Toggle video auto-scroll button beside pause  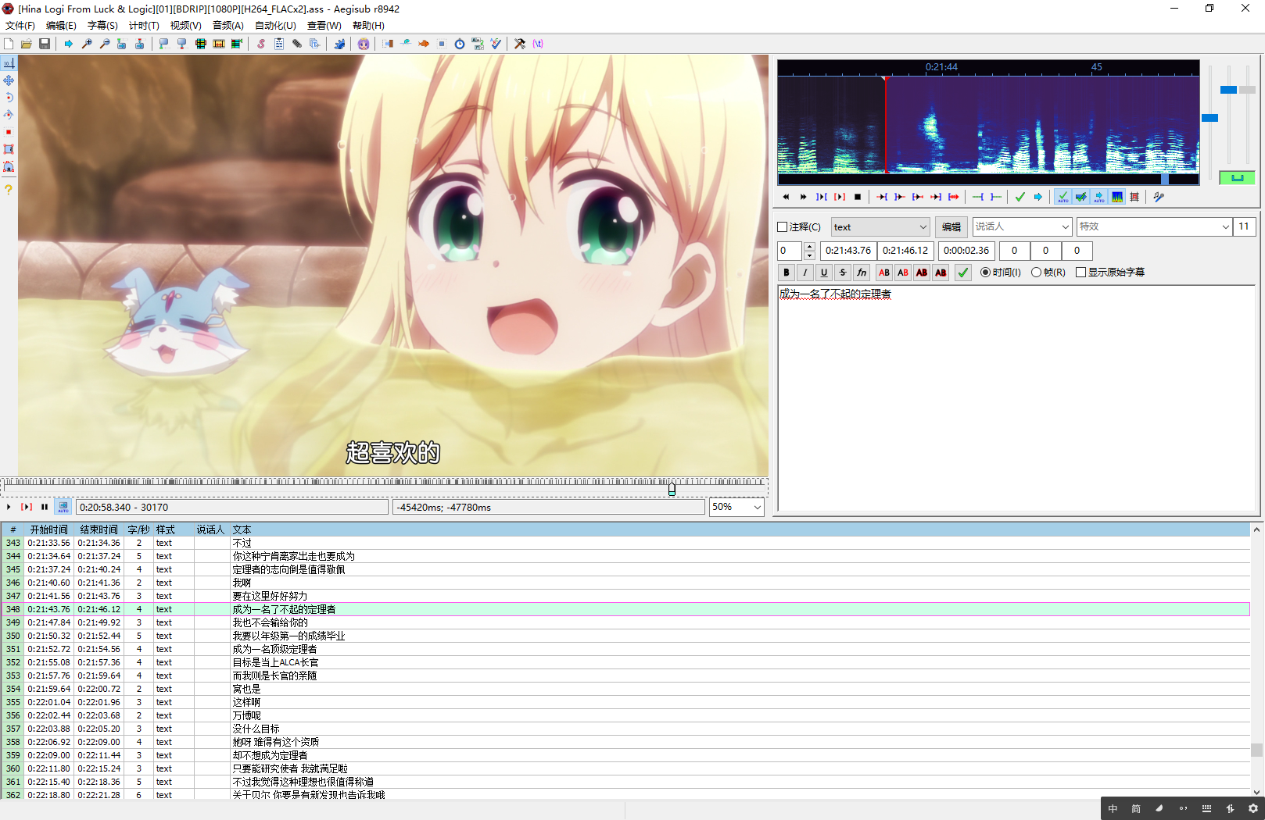click(x=63, y=507)
